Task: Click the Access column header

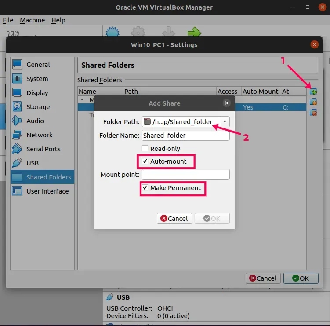Action: 228,91
